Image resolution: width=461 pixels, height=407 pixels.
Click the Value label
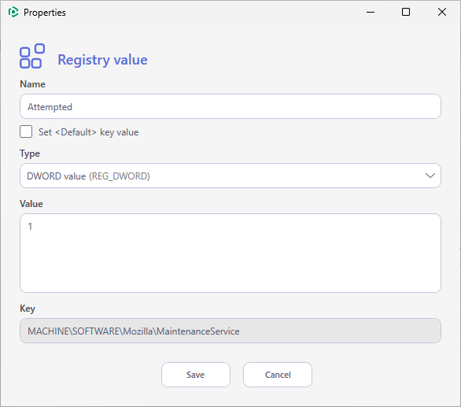pyautogui.click(x=31, y=204)
